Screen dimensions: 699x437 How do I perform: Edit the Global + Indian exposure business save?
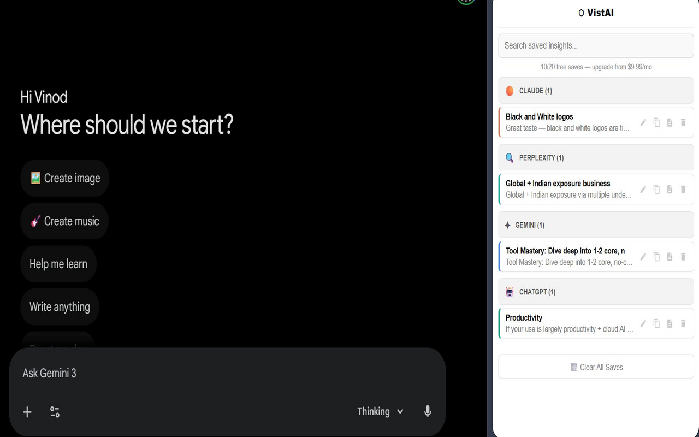[x=643, y=190]
